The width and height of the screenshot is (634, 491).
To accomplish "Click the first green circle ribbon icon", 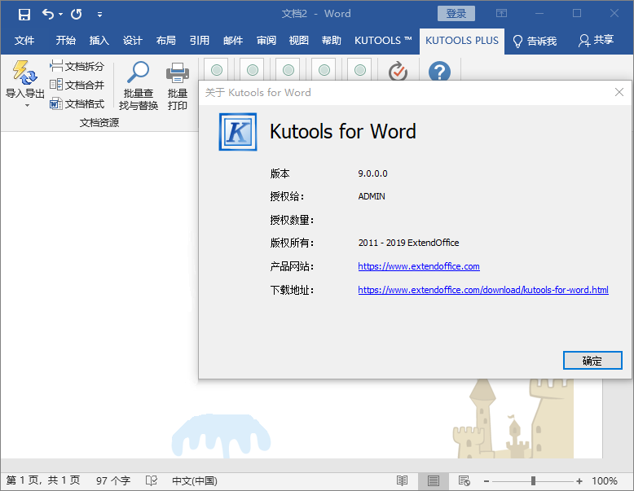I will 216,70.
